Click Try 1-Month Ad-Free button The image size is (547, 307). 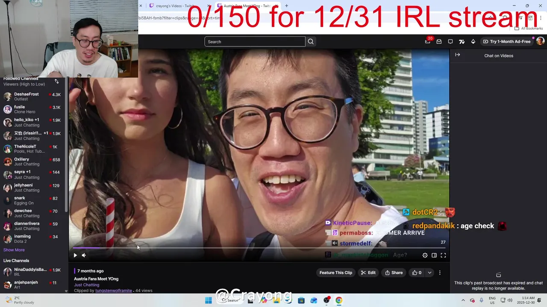coord(507,41)
